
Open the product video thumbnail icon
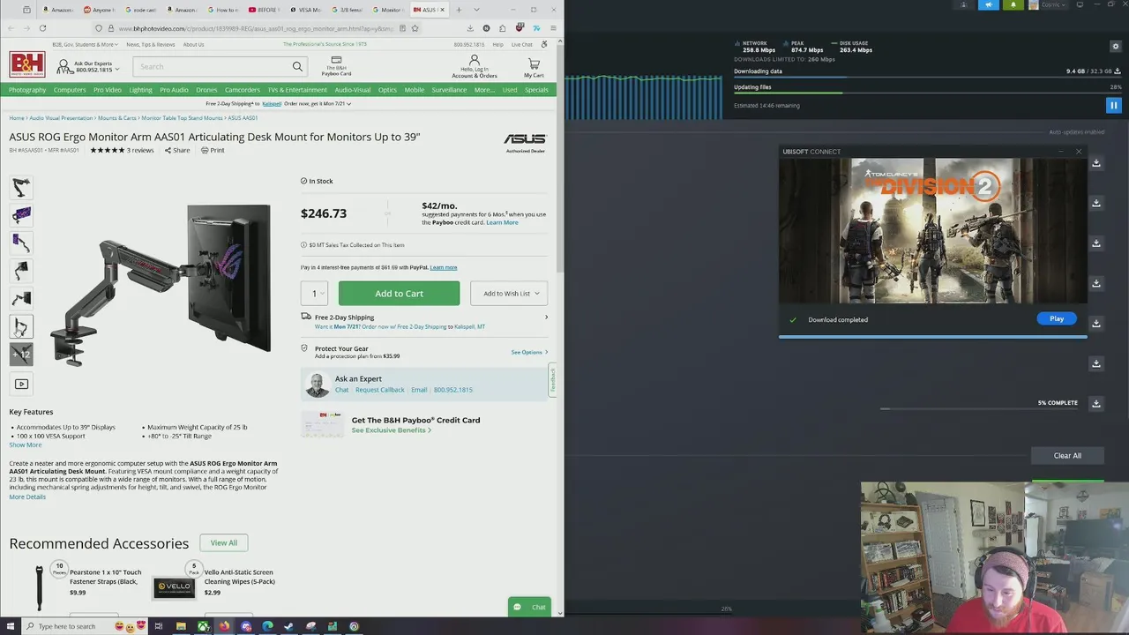21,384
